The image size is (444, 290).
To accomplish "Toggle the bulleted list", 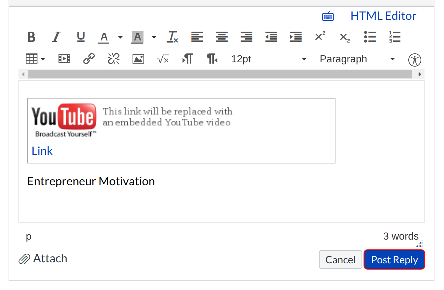I will click(x=370, y=37).
